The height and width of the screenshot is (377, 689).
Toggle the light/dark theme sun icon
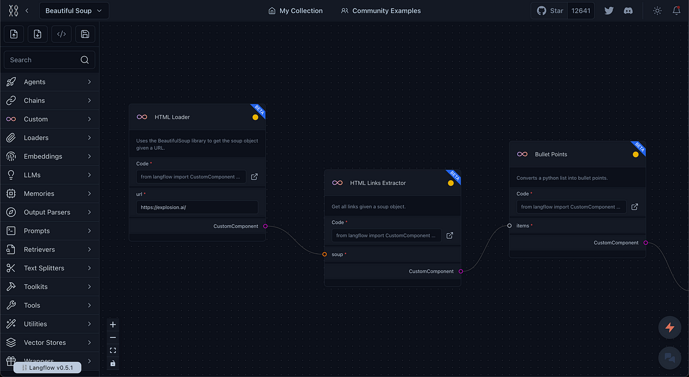point(657,11)
